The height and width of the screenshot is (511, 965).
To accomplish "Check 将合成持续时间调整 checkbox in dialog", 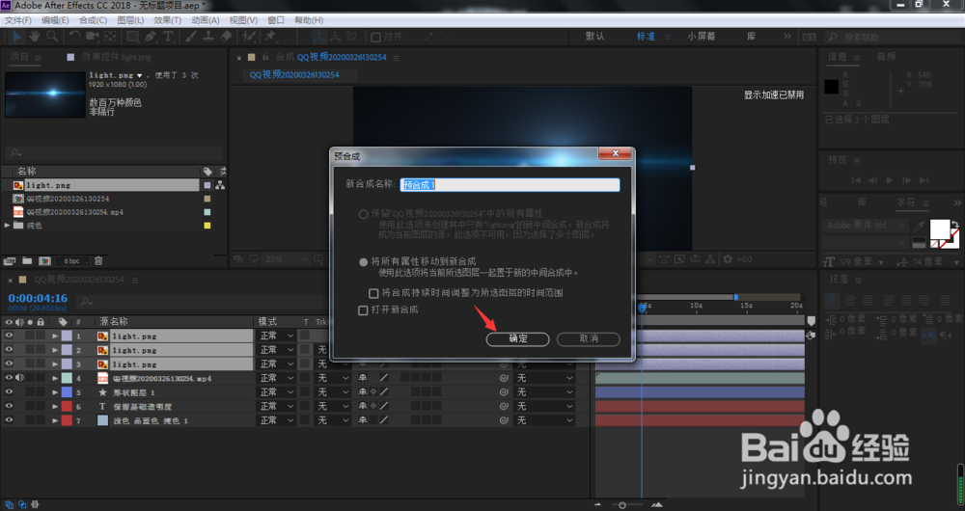I will tap(373, 293).
